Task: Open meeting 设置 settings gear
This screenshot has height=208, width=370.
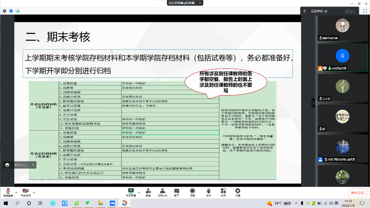Action: 238,192
